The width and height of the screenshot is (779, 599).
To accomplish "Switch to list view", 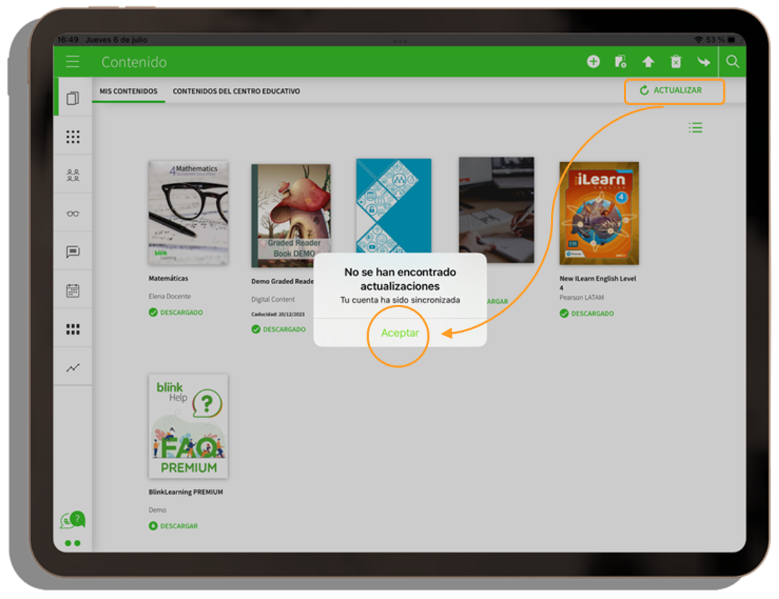I will click(695, 128).
